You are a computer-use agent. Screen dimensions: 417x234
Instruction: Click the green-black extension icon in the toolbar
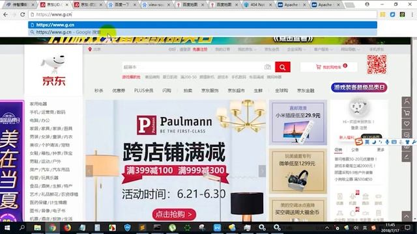coord(402,14)
